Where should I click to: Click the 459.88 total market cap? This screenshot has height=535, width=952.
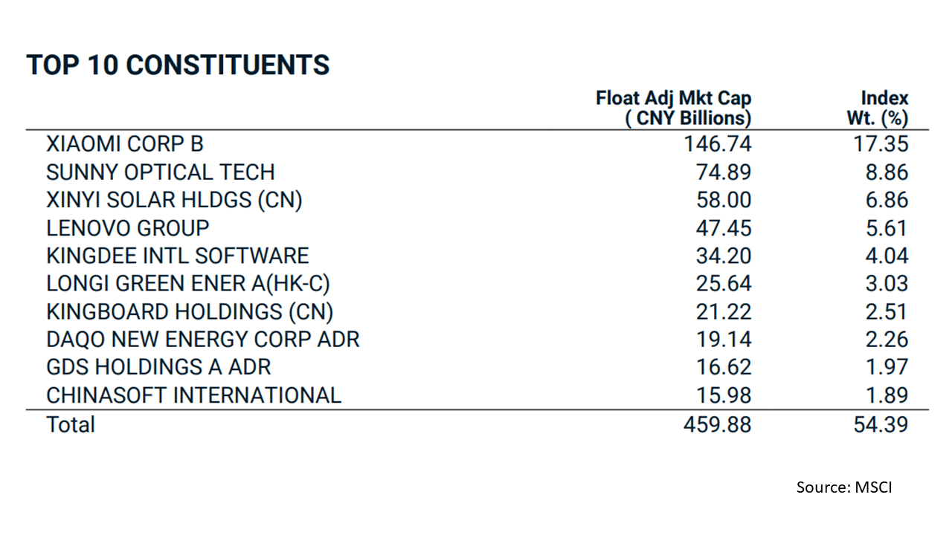[718, 424]
